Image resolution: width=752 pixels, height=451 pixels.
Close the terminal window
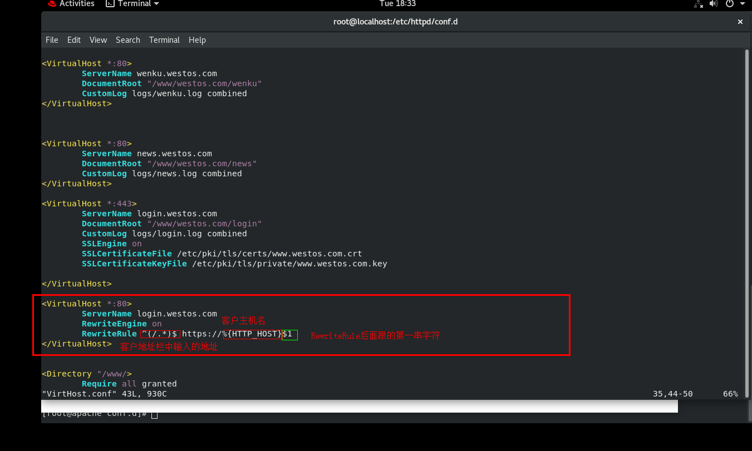click(x=740, y=22)
